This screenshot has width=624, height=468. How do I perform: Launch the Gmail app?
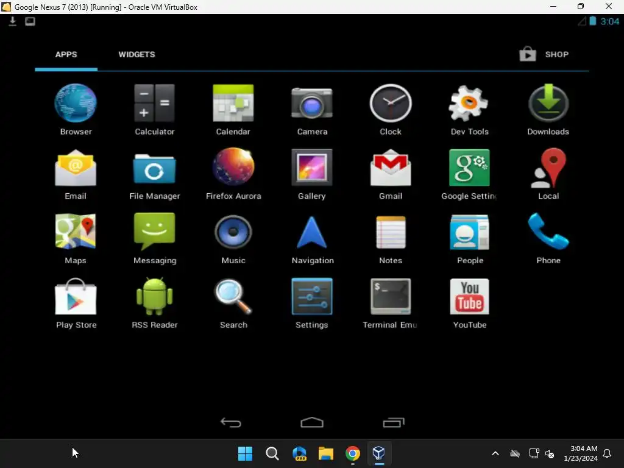tap(391, 174)
